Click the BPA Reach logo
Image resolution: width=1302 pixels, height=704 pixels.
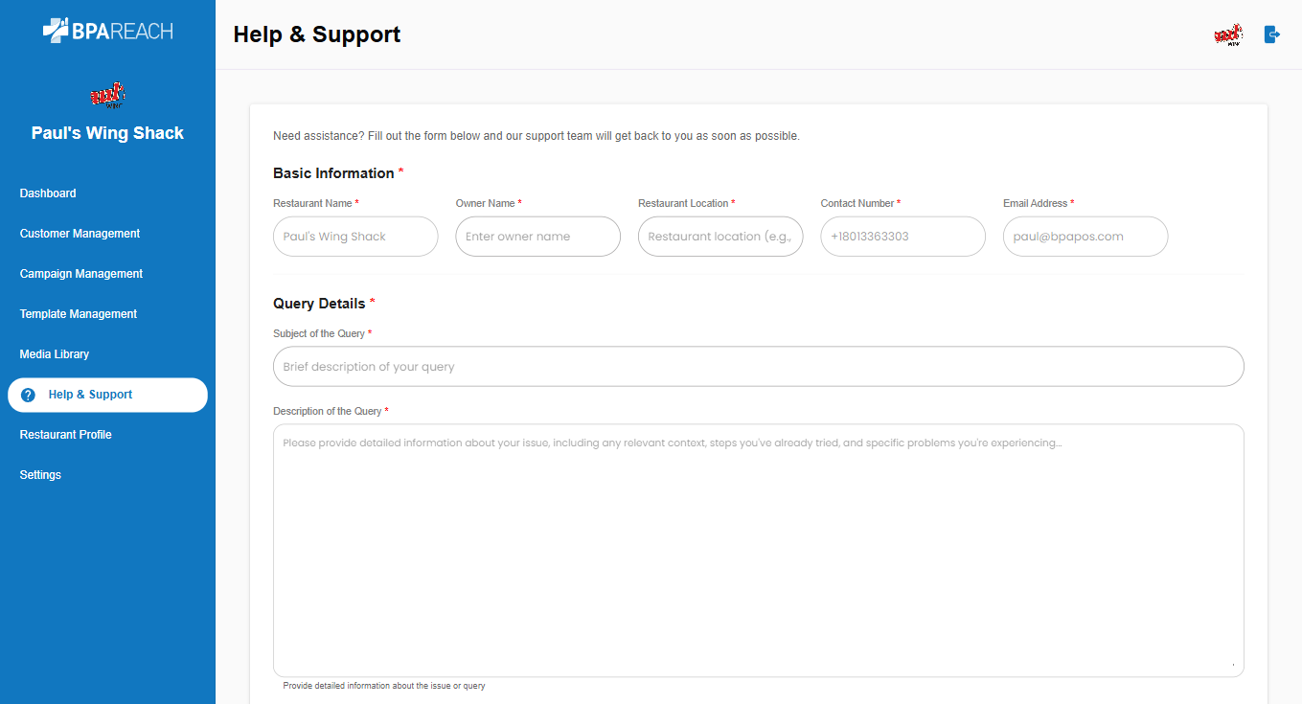click(x=107, y=31)
